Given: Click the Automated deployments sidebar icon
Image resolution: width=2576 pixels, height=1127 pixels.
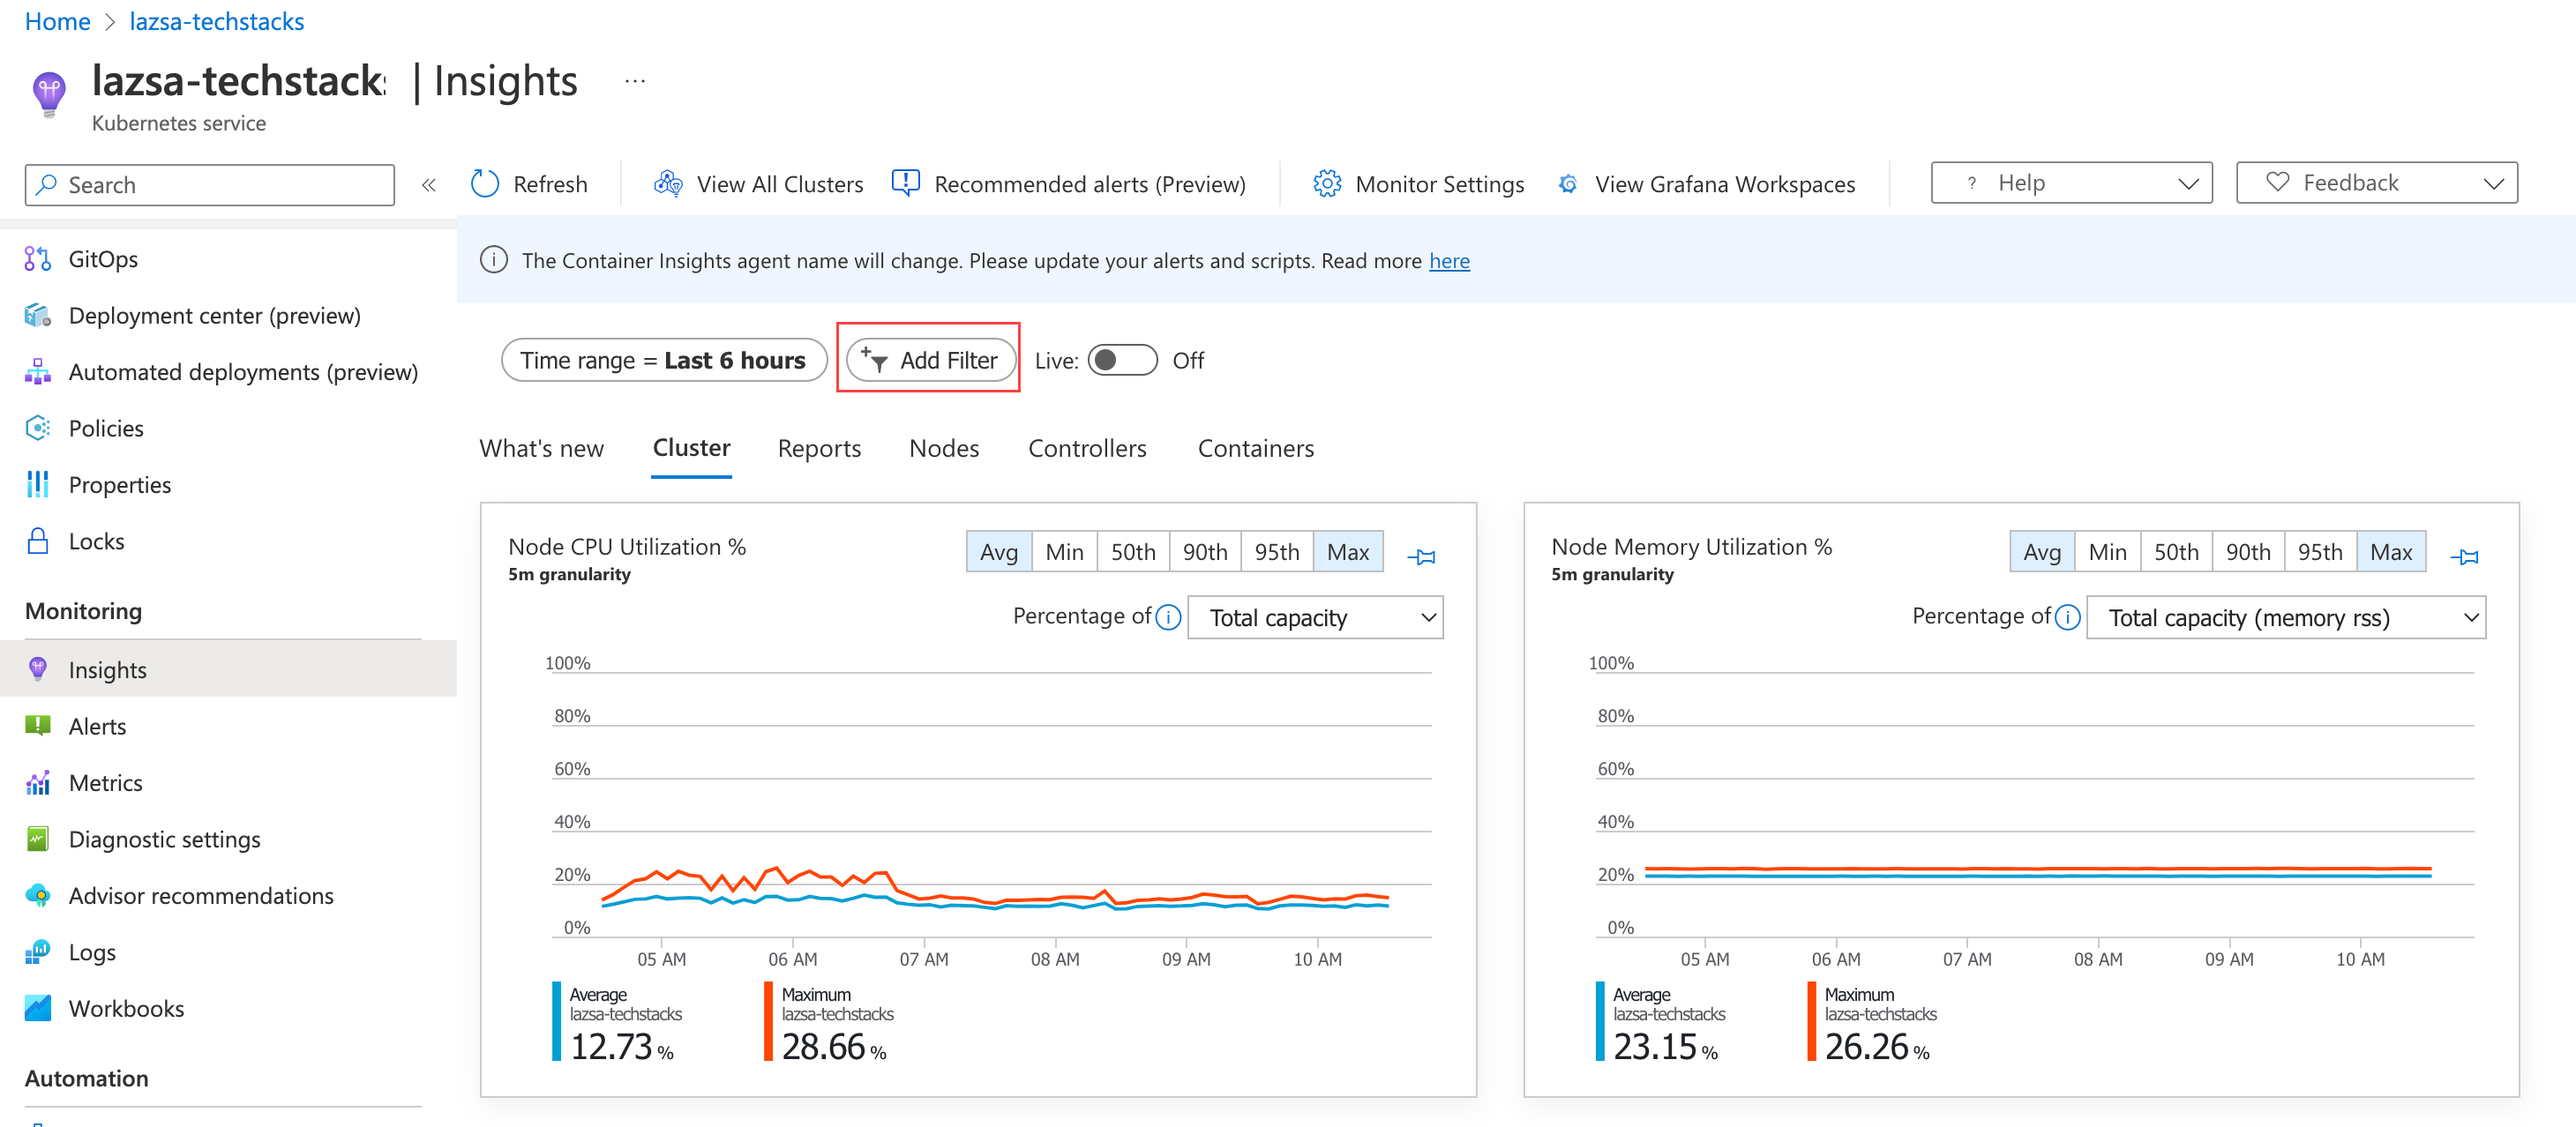Looking at the screenshot, I should coord(38,372).
